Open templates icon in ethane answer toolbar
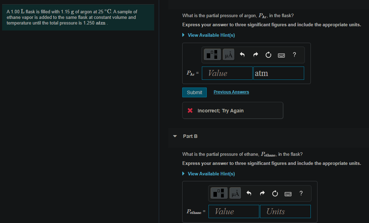 pyautogui.click(x=219, y=193)
